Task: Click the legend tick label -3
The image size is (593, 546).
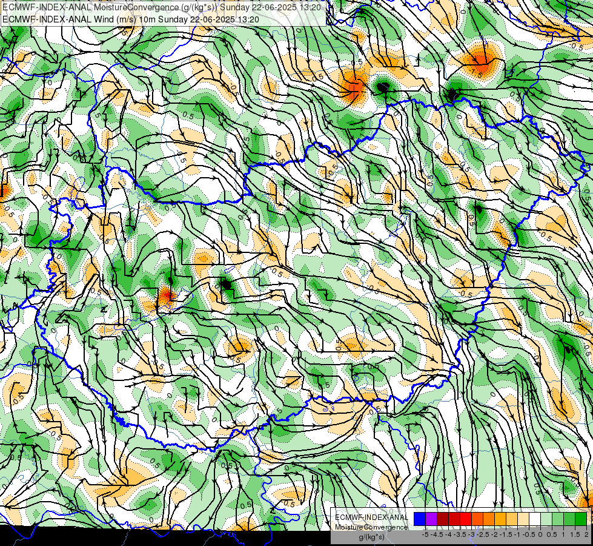Action: [471, 534]
